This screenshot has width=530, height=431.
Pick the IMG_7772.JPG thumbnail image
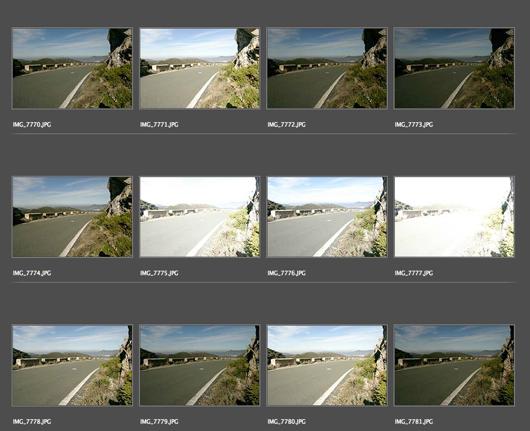327,68
